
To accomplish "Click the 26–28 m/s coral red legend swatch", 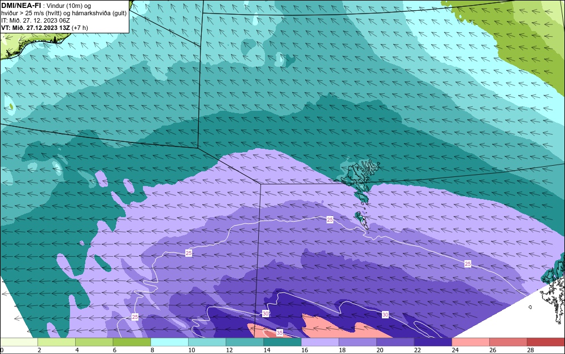I will pyautogui.click(x=508, y=342).
